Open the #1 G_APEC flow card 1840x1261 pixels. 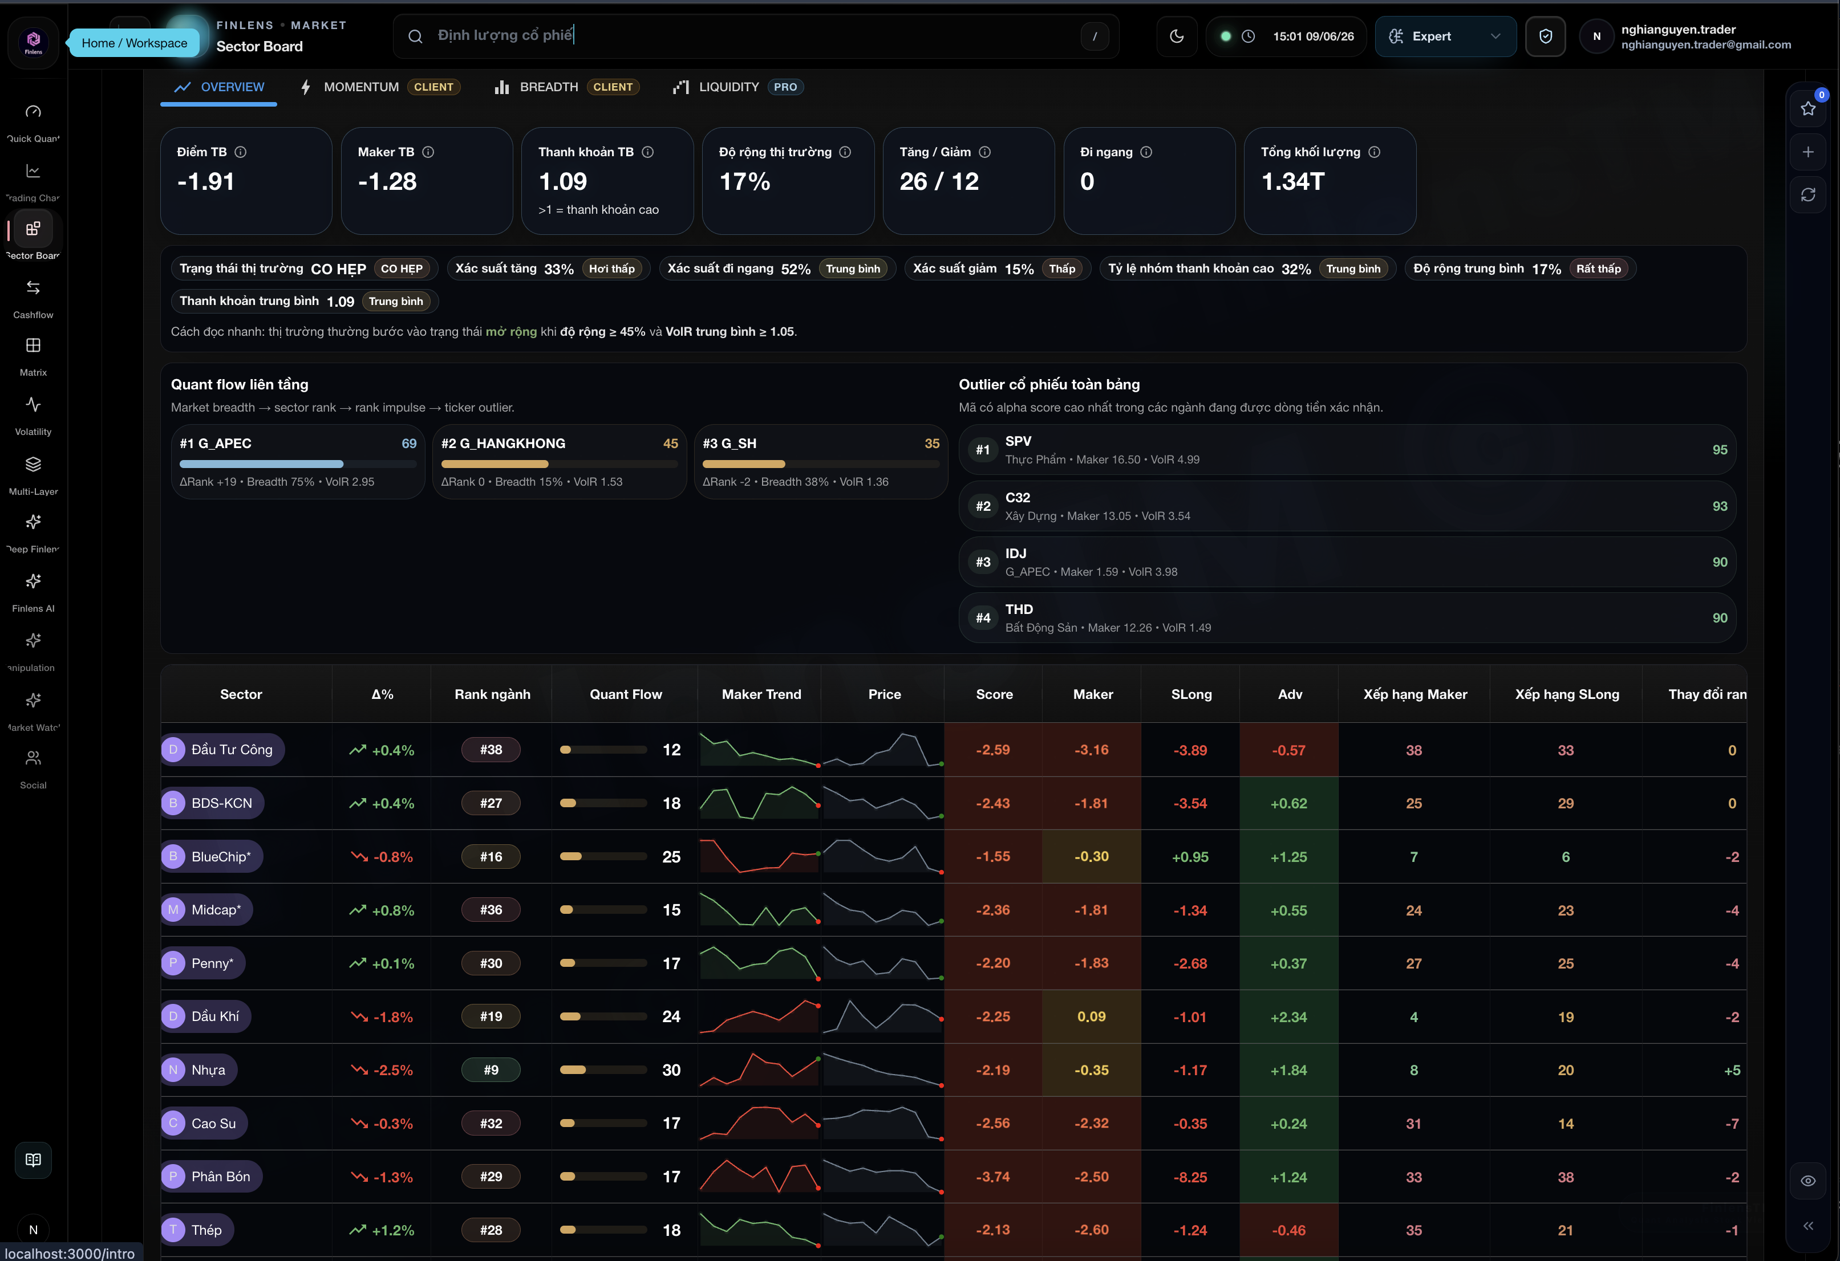pyautogui.click(x=298, y=462)
